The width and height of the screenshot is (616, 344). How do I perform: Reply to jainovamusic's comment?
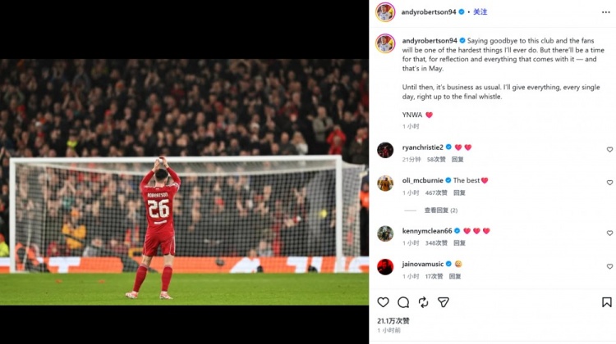[x=455, y=276]
